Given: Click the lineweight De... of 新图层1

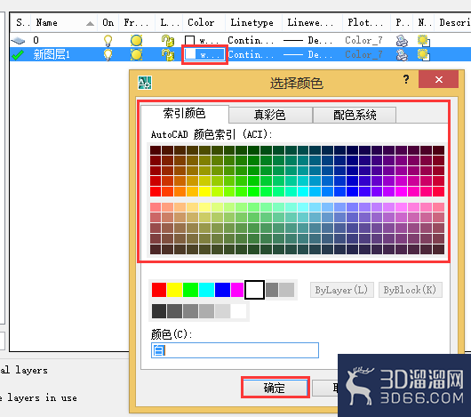Looking at the screenshot, I should coord(307,54).
